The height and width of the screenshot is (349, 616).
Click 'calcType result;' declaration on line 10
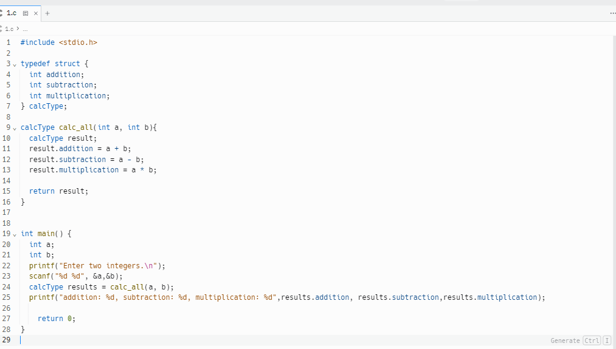63,138
